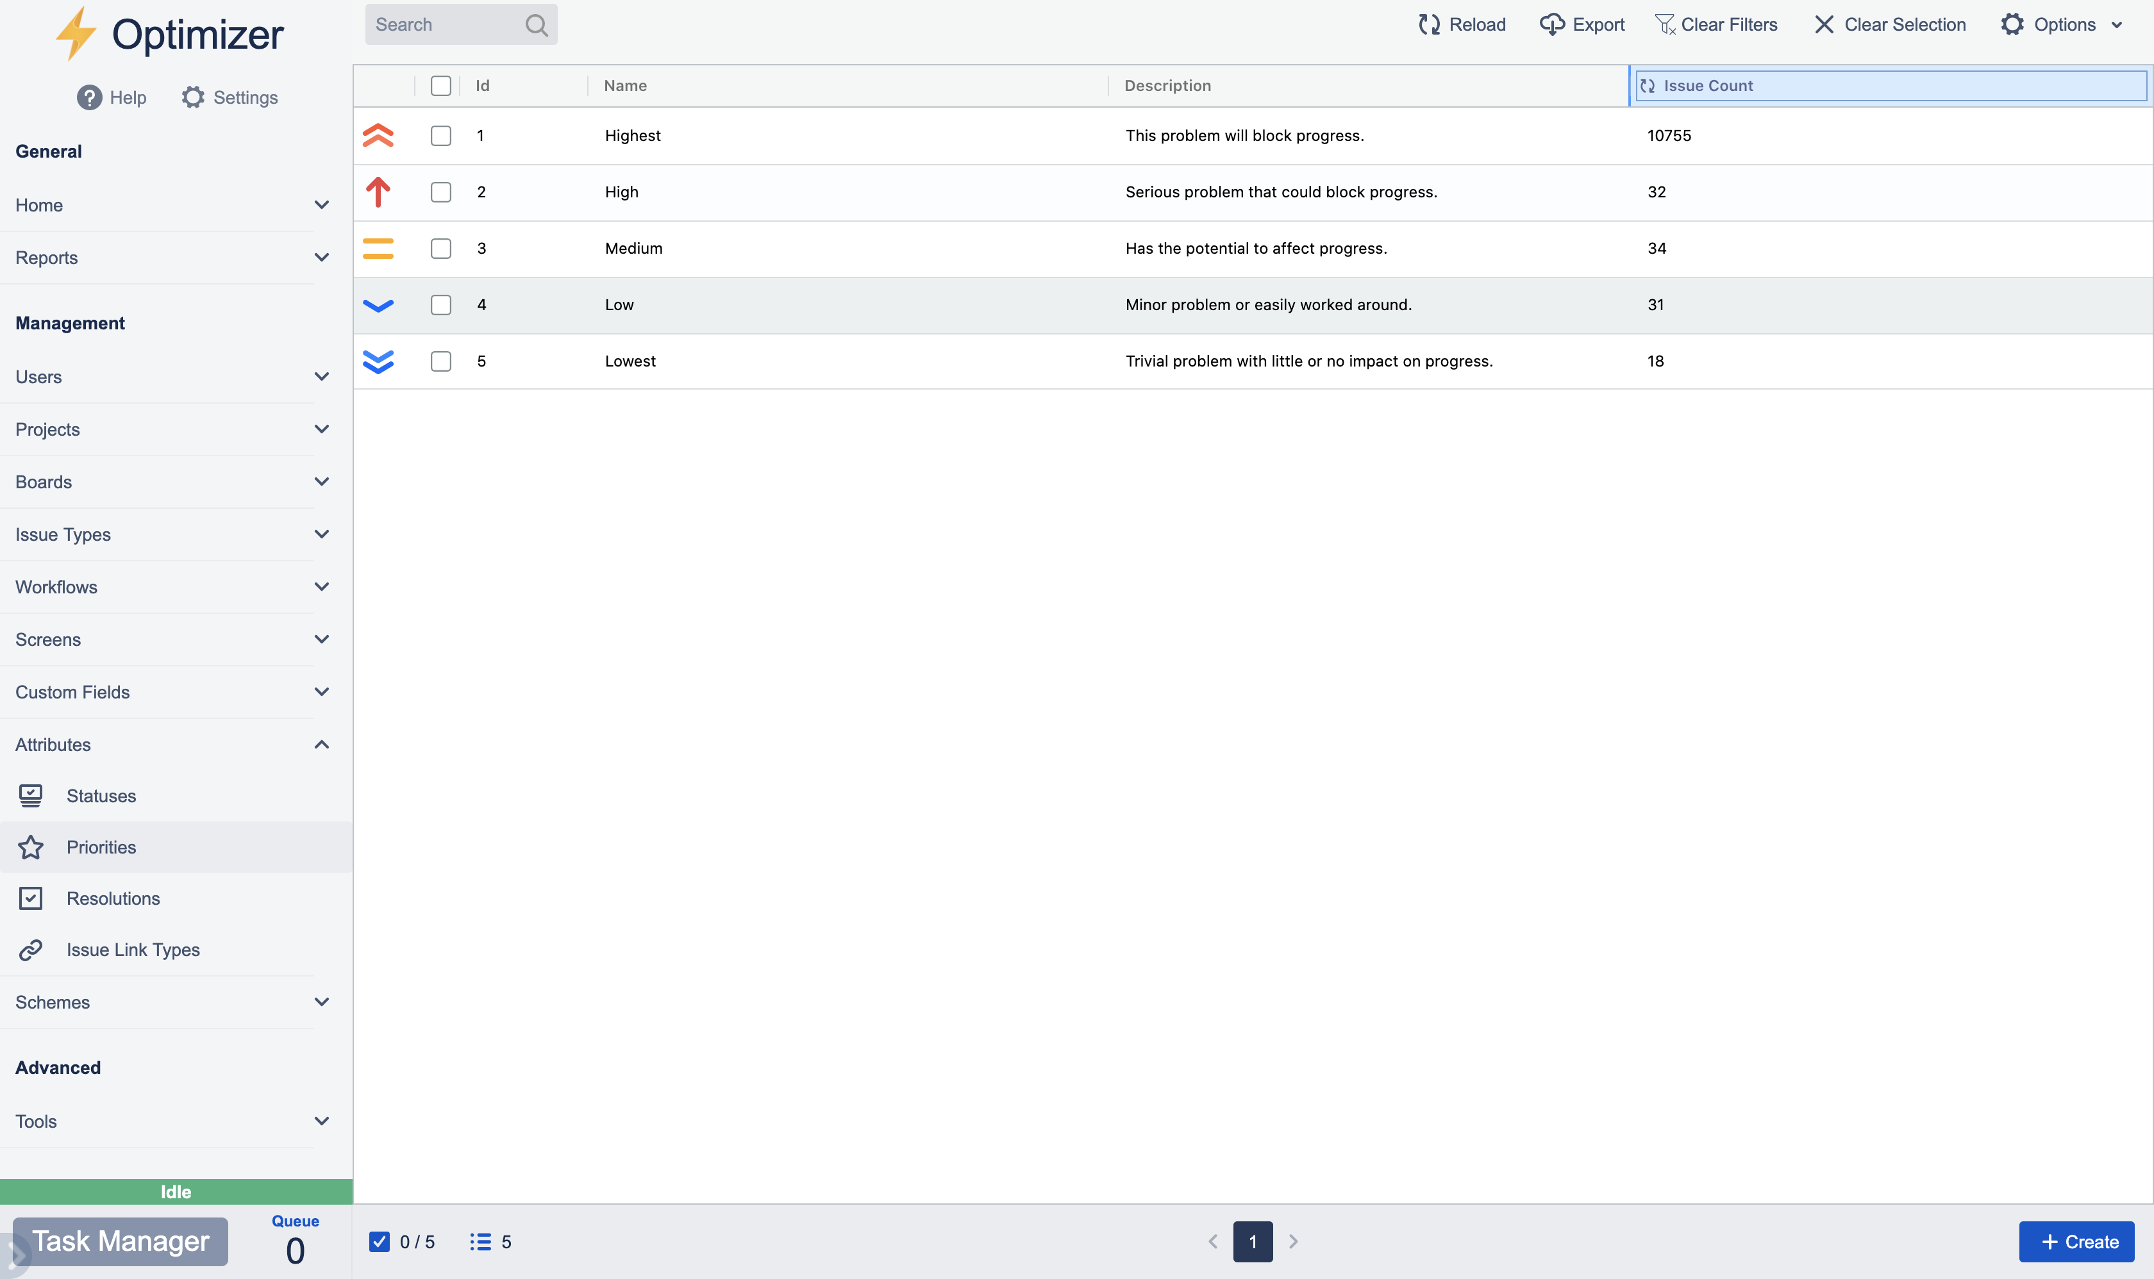The image size is (2154, 1279).
Task: Click the Lowest priority blue double-chevron icon
Action: [x=378, y=361]
